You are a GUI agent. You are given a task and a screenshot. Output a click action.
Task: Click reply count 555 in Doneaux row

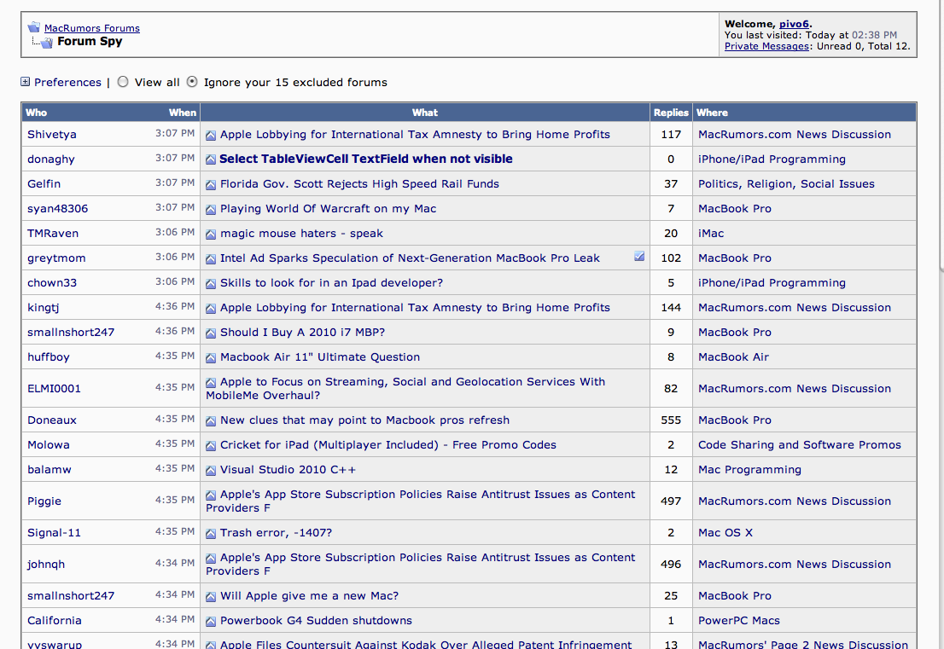pyautogui.click(x=671, y=420)
